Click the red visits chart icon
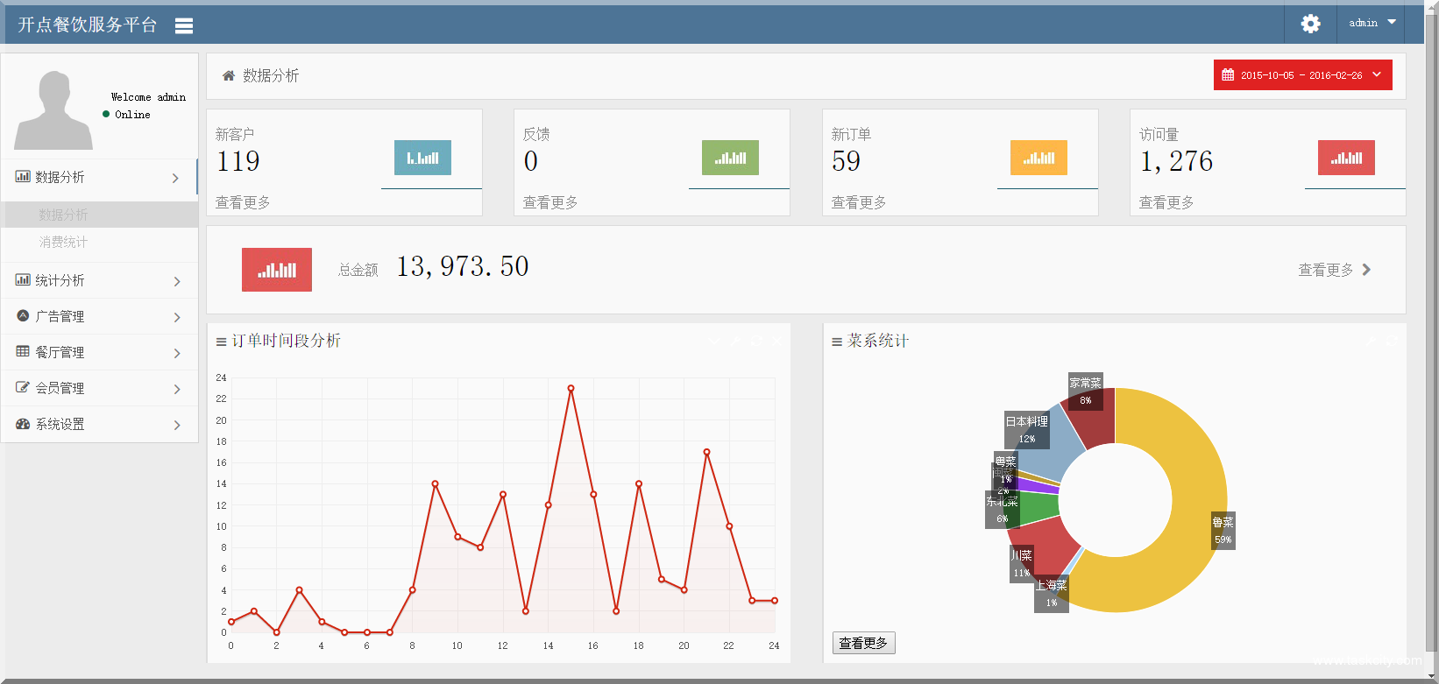This screenshot has height=684, width=1439. click(x=1346, y=158)
